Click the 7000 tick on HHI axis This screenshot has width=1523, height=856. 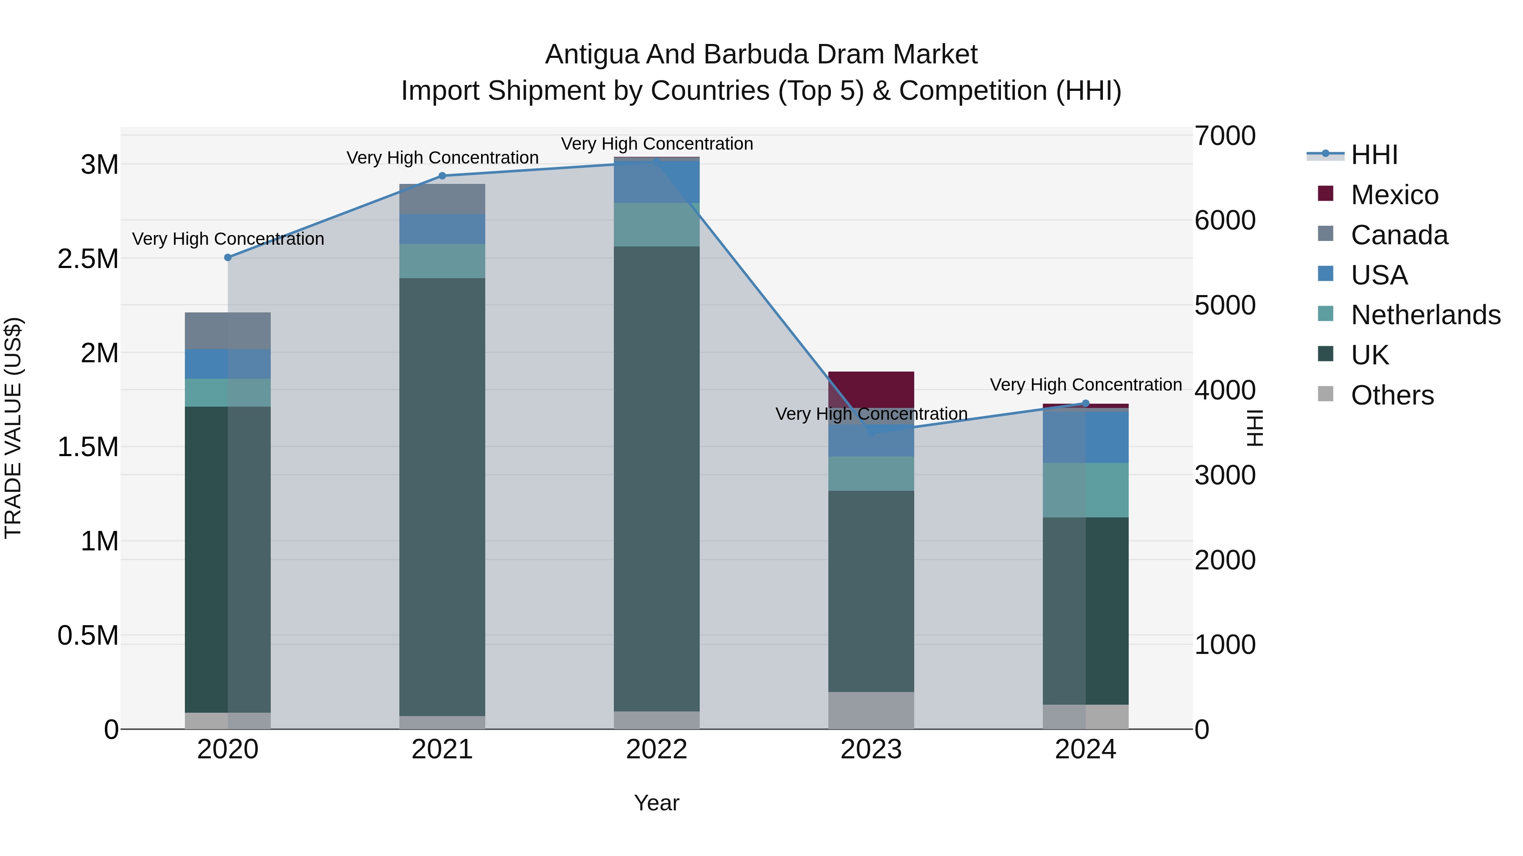[1225, 136]
